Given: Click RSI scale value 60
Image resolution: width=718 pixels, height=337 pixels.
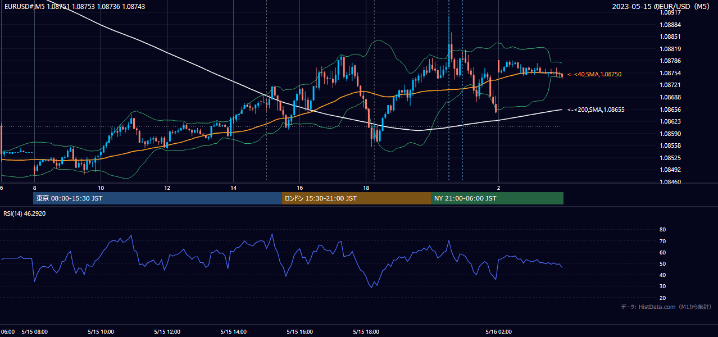Looking at the screenshot, I should [x=663, y=252].
